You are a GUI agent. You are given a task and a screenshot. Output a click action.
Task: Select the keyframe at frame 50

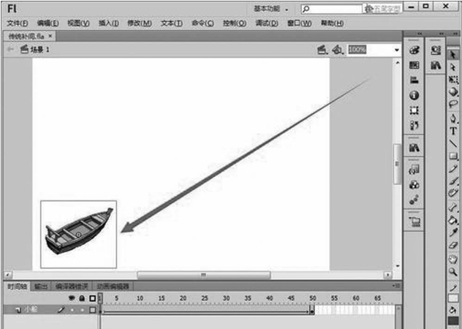[x=311, y=310]
